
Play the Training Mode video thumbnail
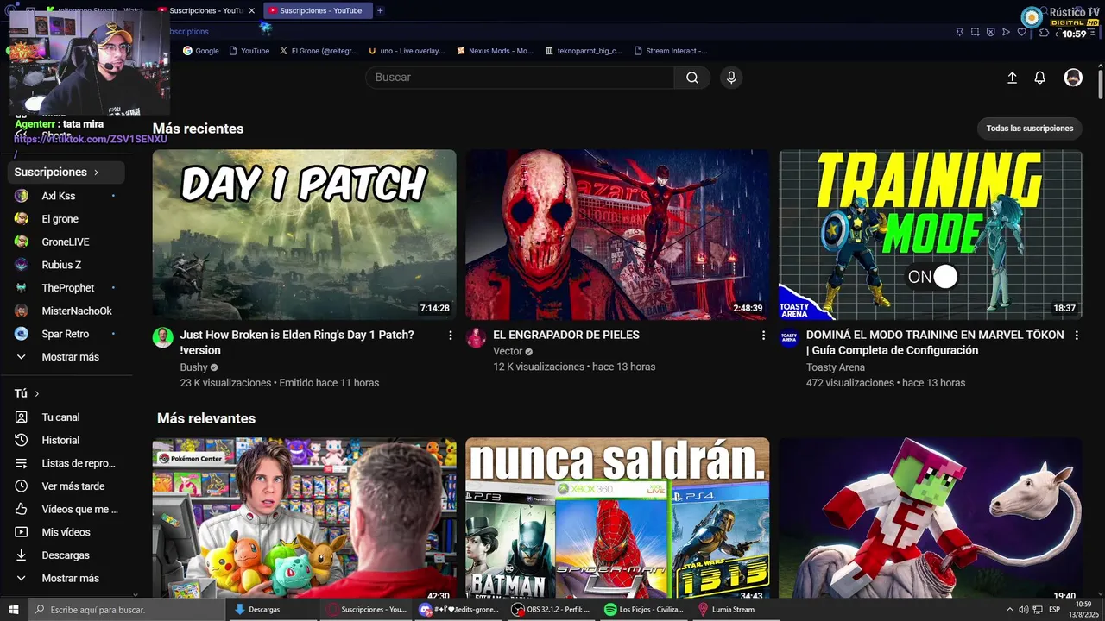931,235
